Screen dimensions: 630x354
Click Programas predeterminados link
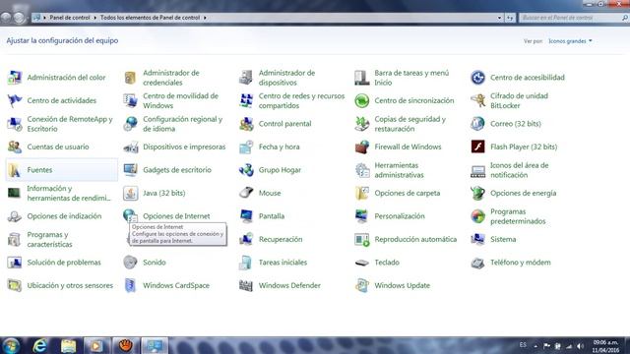click(518, 216)
